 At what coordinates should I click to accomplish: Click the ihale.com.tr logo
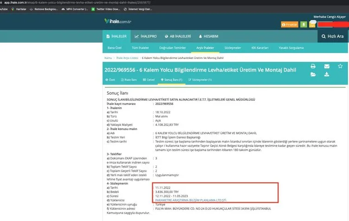tap(118, 22)
